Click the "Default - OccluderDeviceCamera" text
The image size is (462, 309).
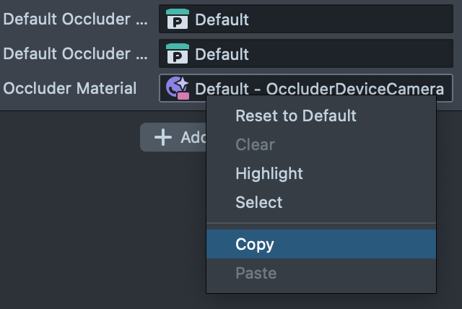(319, 89)
